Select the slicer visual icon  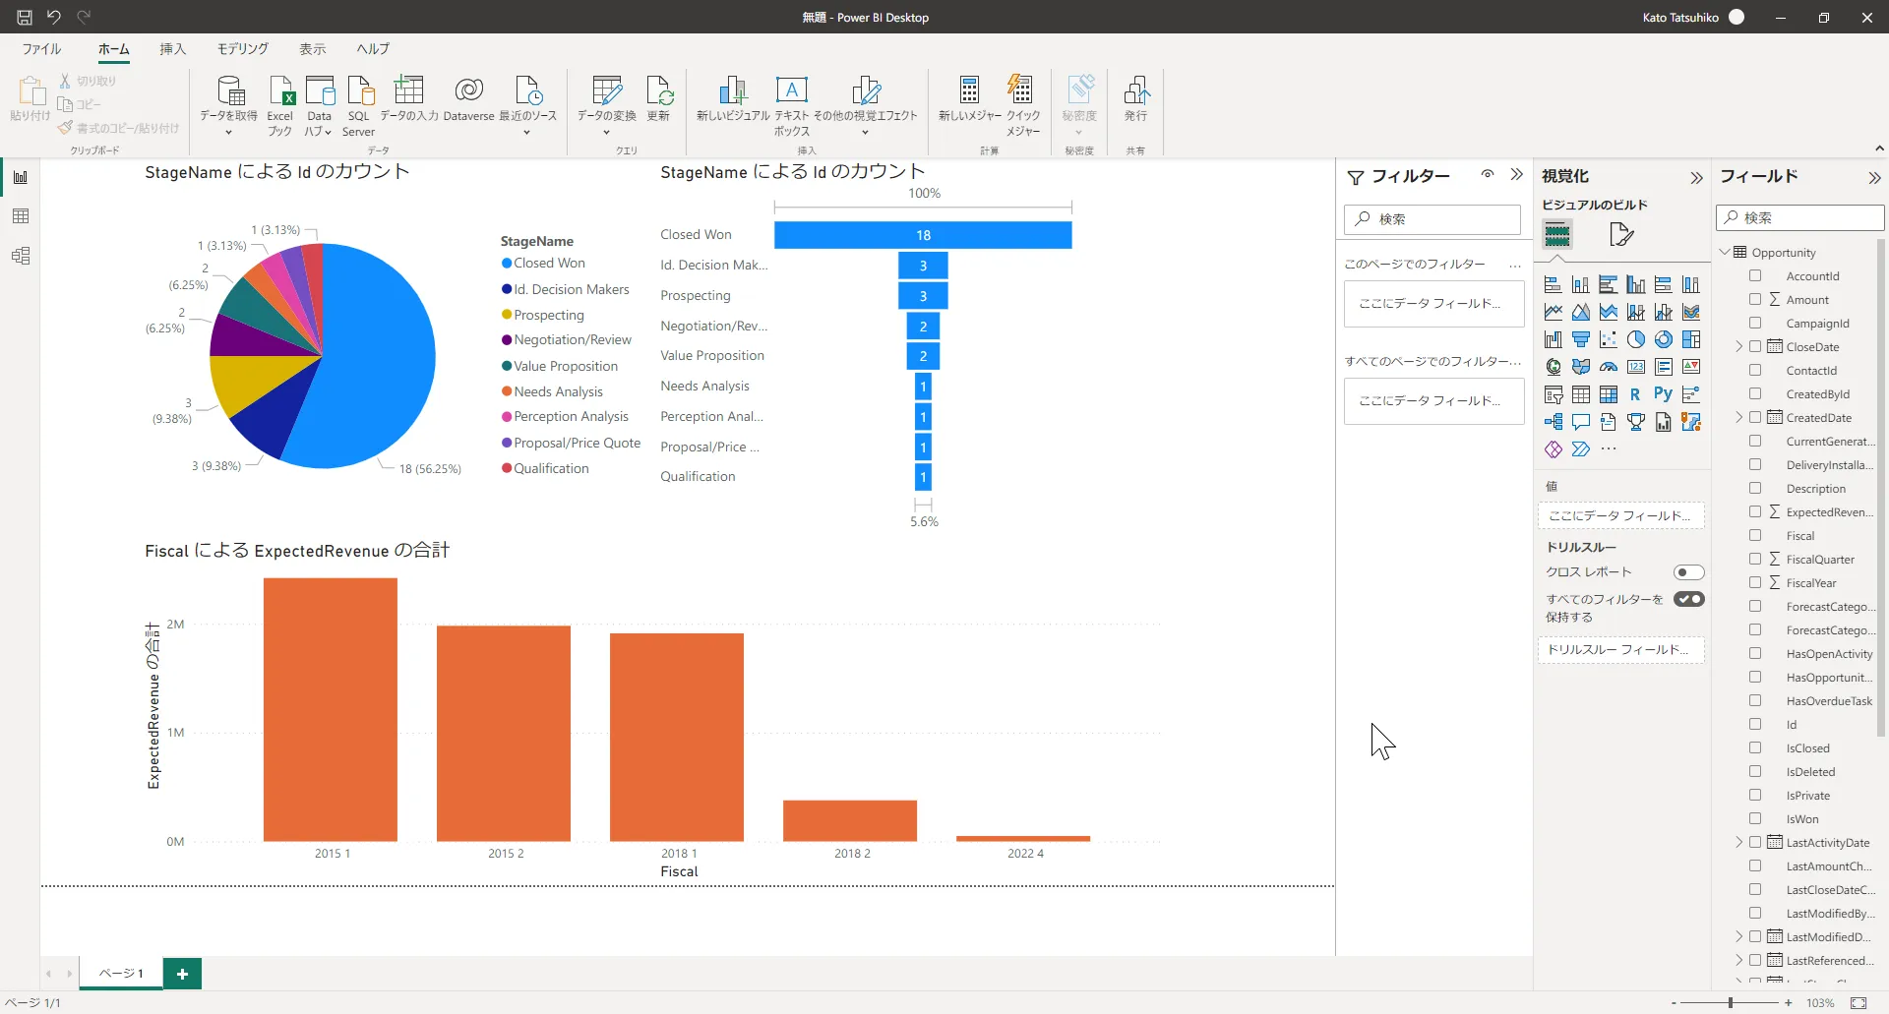pyautogui.click(x=1554, y=393)
